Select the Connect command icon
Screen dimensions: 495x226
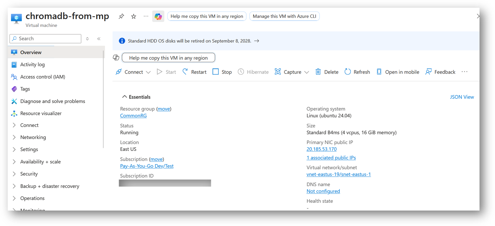[x=118, y=72]
